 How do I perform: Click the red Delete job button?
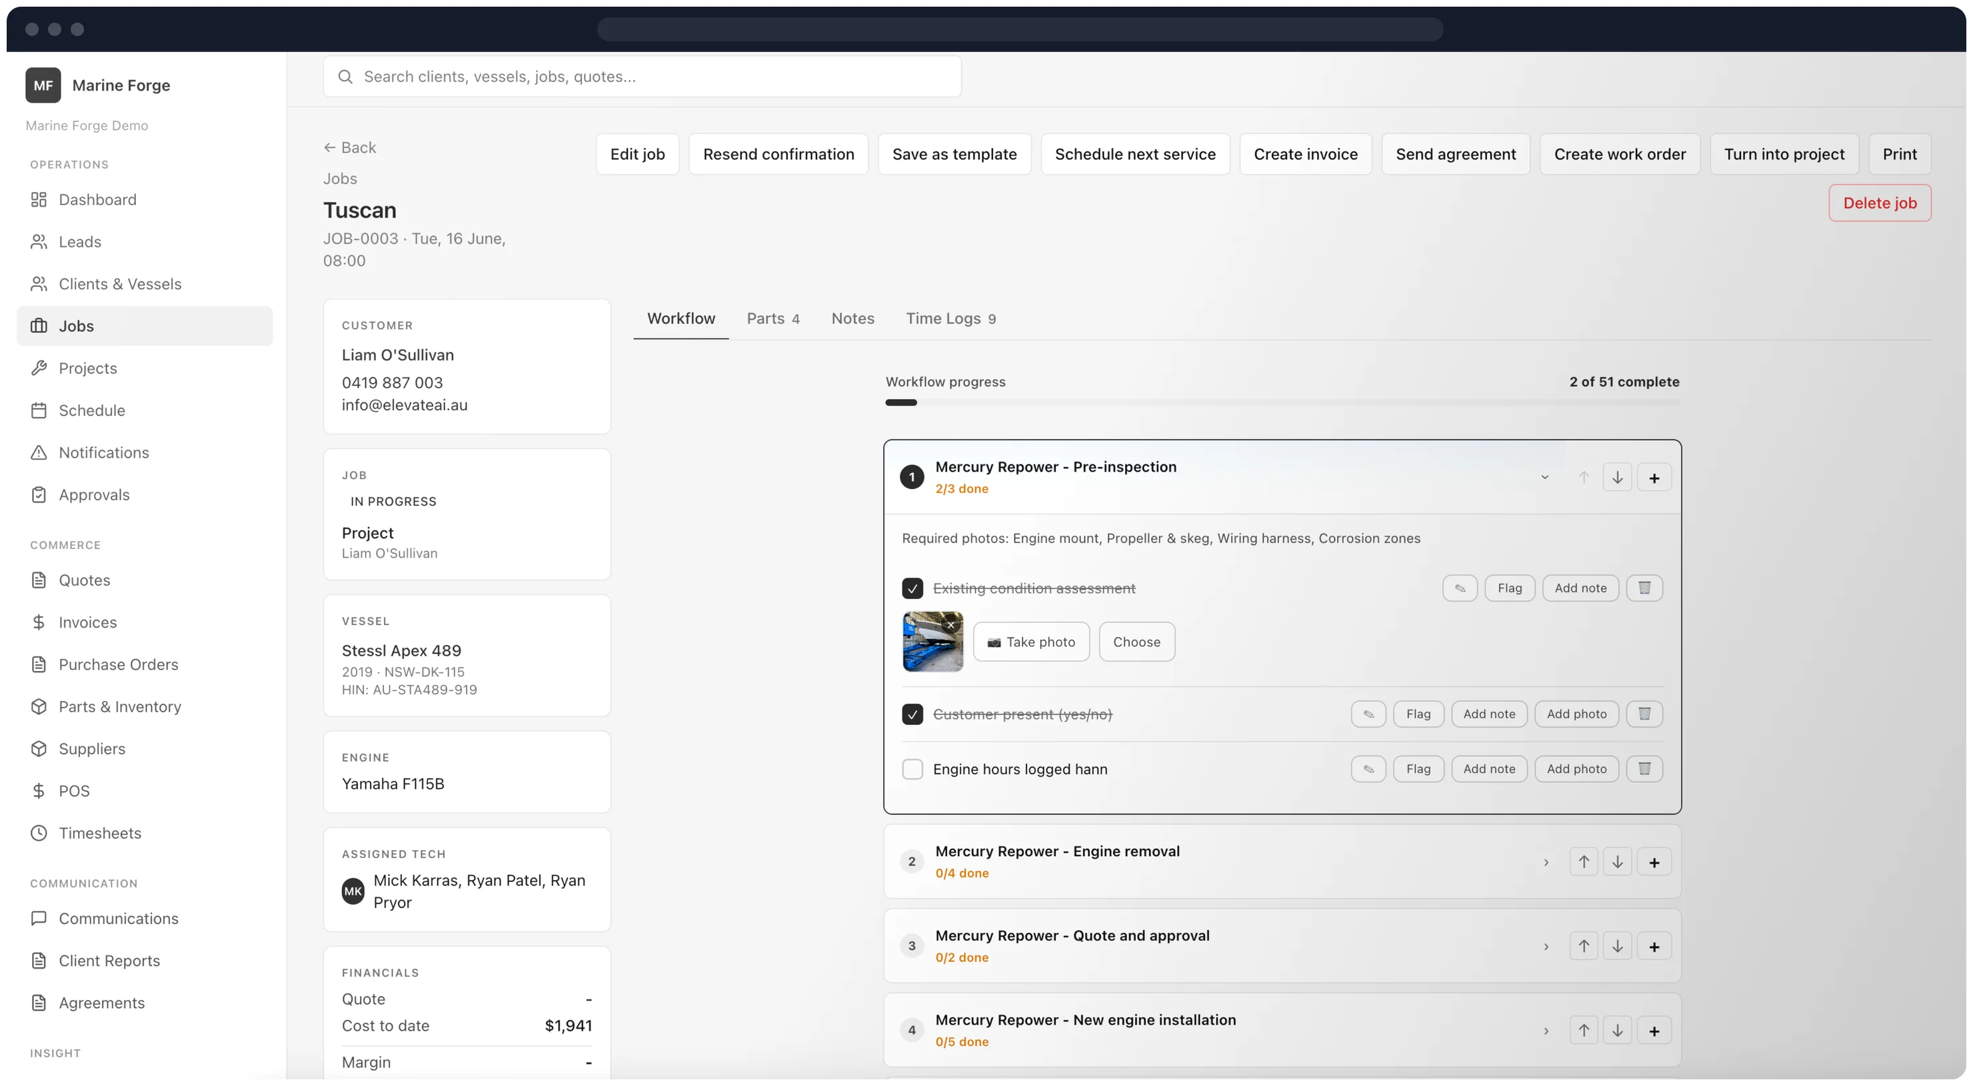[x=1880, y=203]
